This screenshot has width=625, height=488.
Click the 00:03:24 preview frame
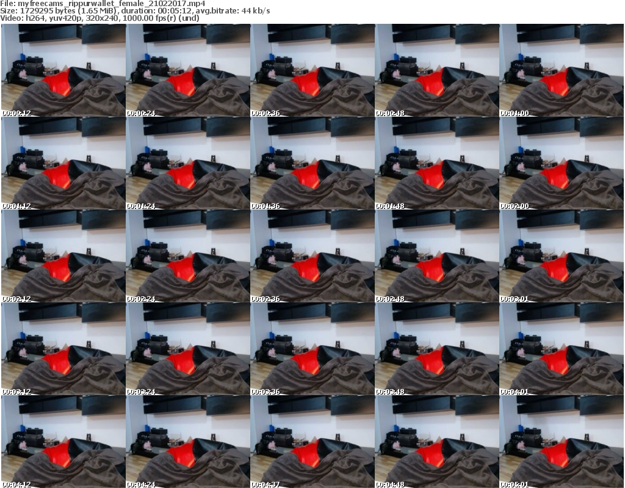tap(188, 349)
